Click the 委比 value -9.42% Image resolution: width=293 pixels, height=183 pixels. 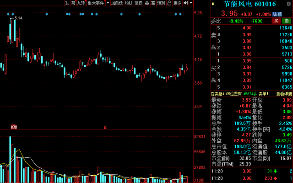click(236, 21)
